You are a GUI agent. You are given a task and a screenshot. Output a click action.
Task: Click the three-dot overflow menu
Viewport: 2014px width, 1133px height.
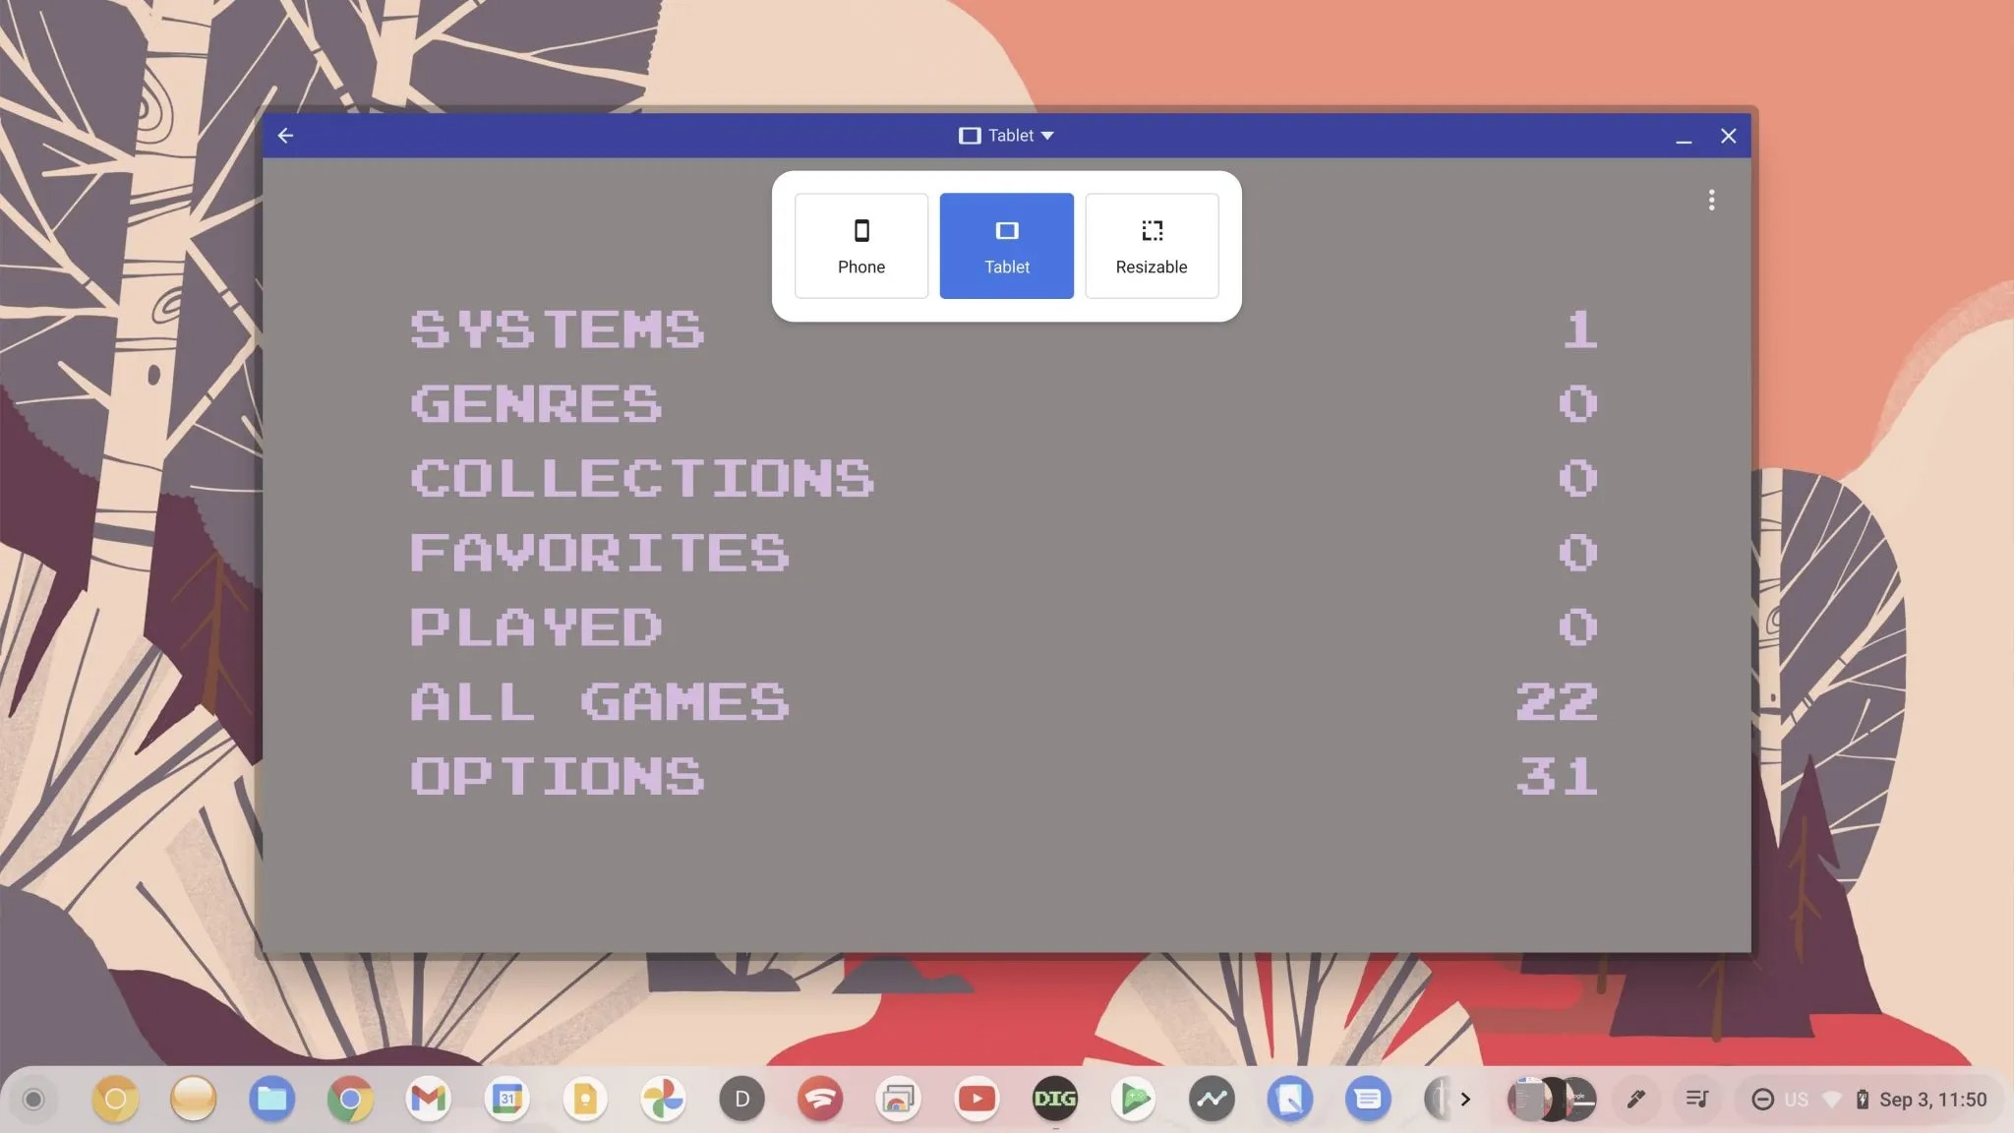(x=1711, y=201)
